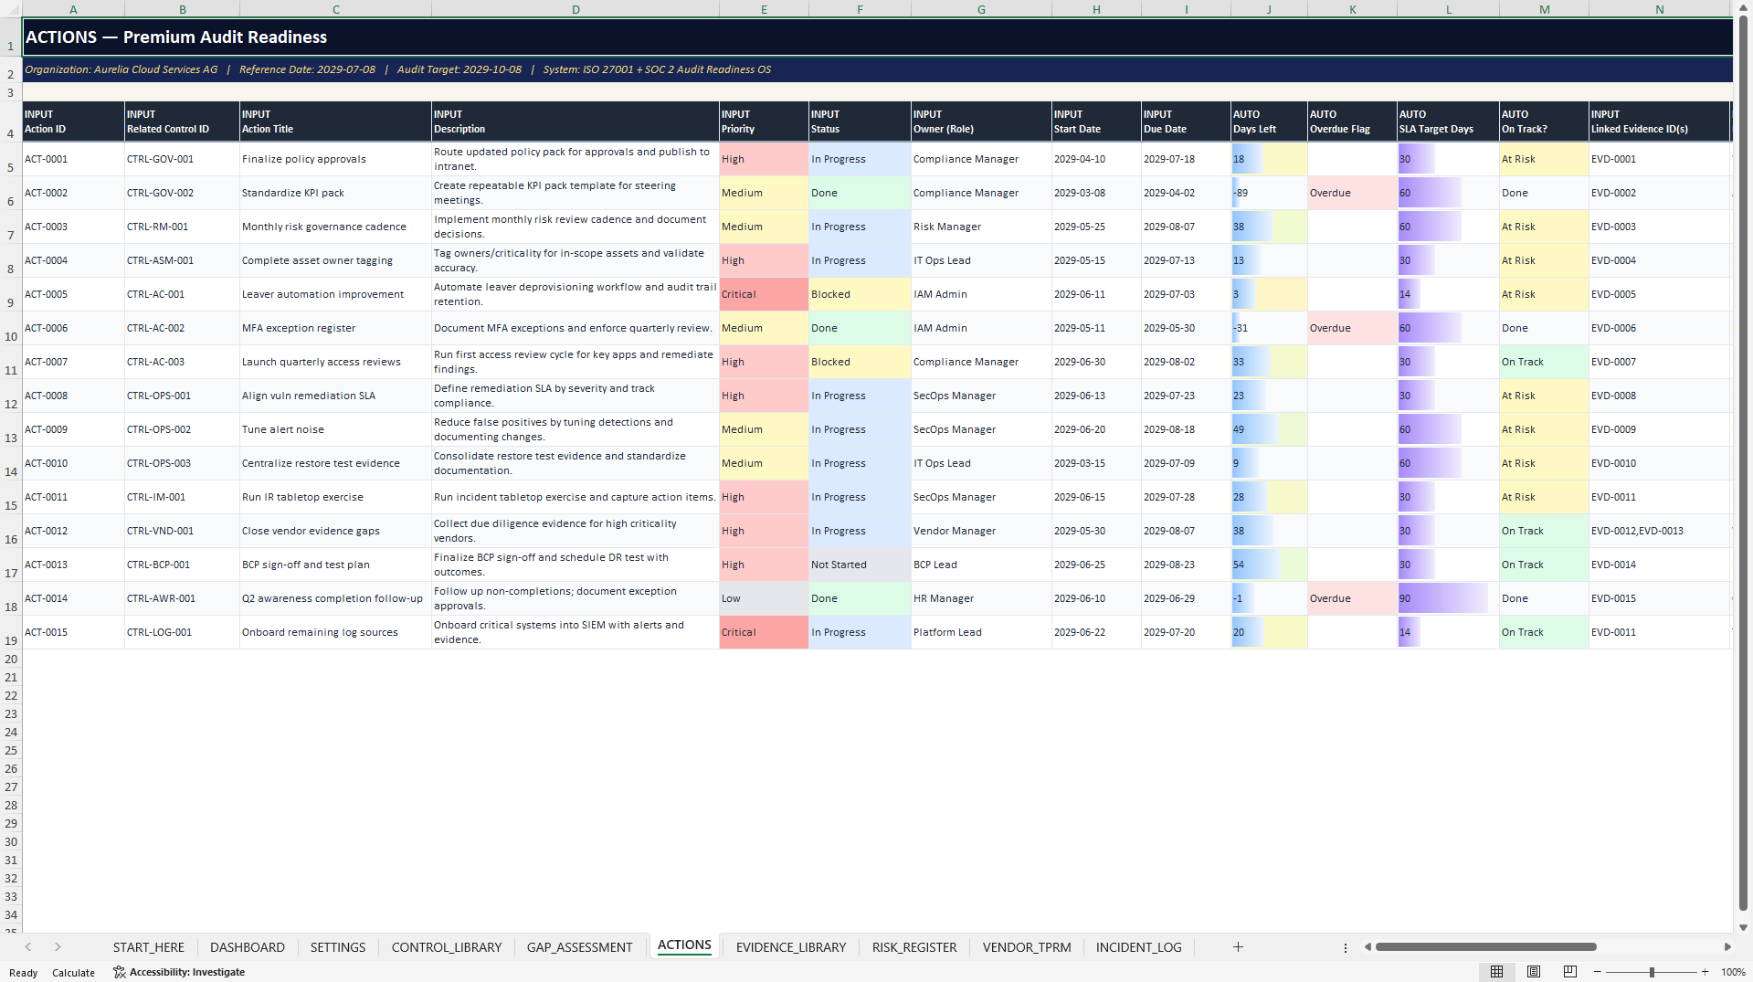Image resolution: width=1753 pixels, height=982 pixels.
Task: Select the Platform Lead owner cell
Action: pos(981,632)
